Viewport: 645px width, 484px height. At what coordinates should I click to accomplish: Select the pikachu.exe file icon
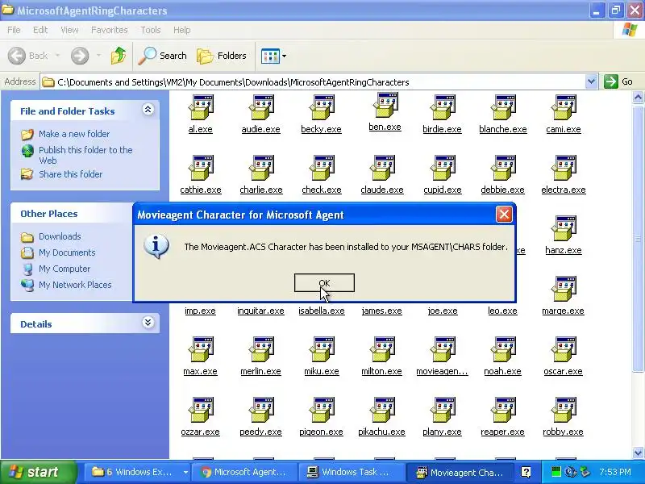click(x=382, y=411)
